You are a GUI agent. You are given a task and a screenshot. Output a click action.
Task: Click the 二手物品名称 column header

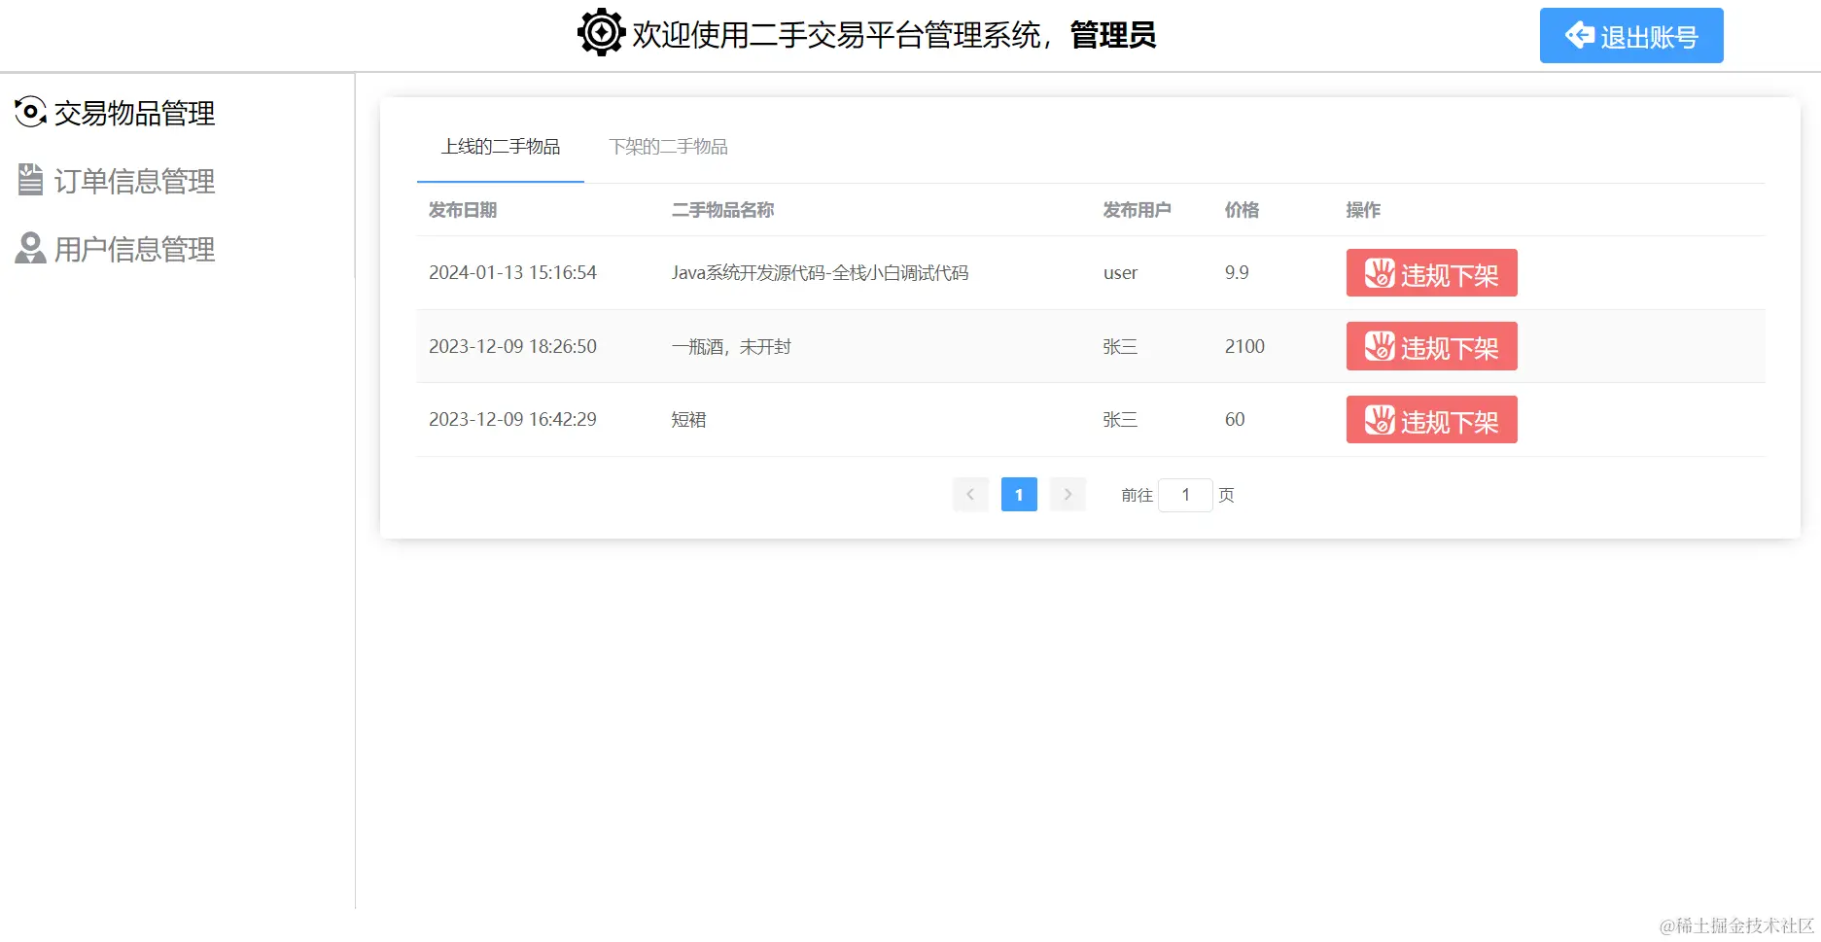(x=722, y=210)
